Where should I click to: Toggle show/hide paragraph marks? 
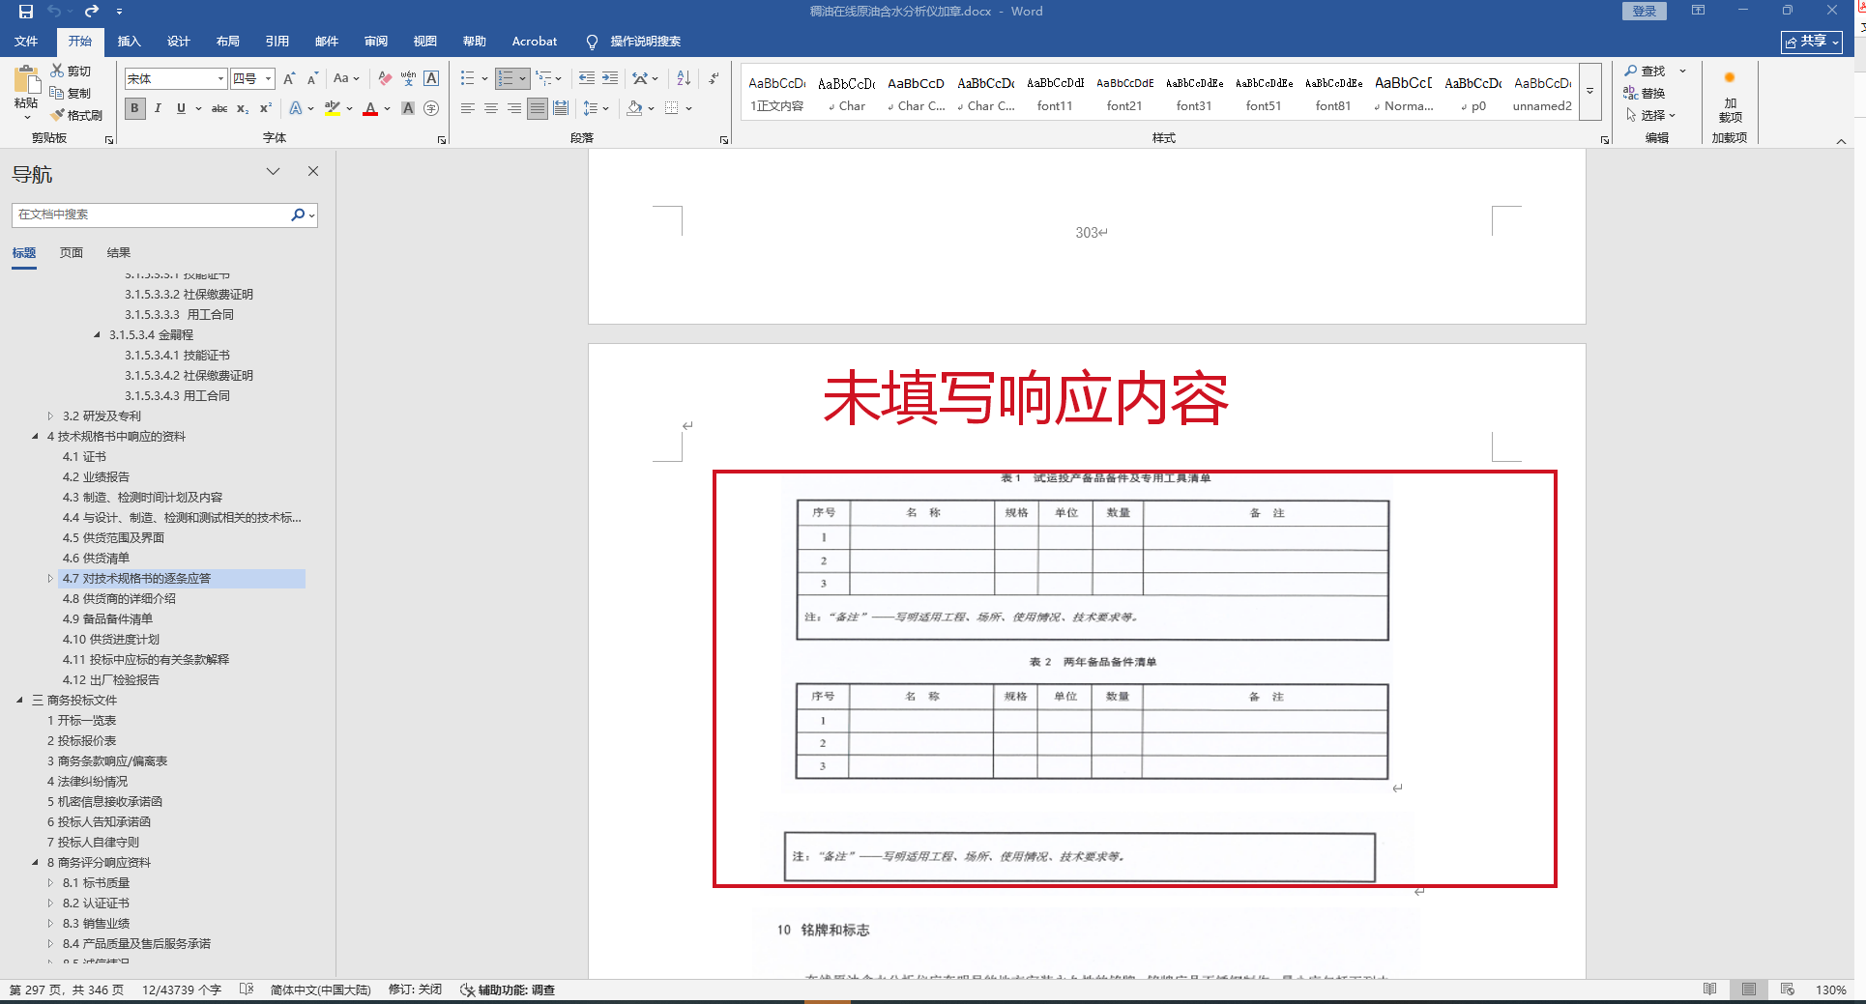click(714, 78)
